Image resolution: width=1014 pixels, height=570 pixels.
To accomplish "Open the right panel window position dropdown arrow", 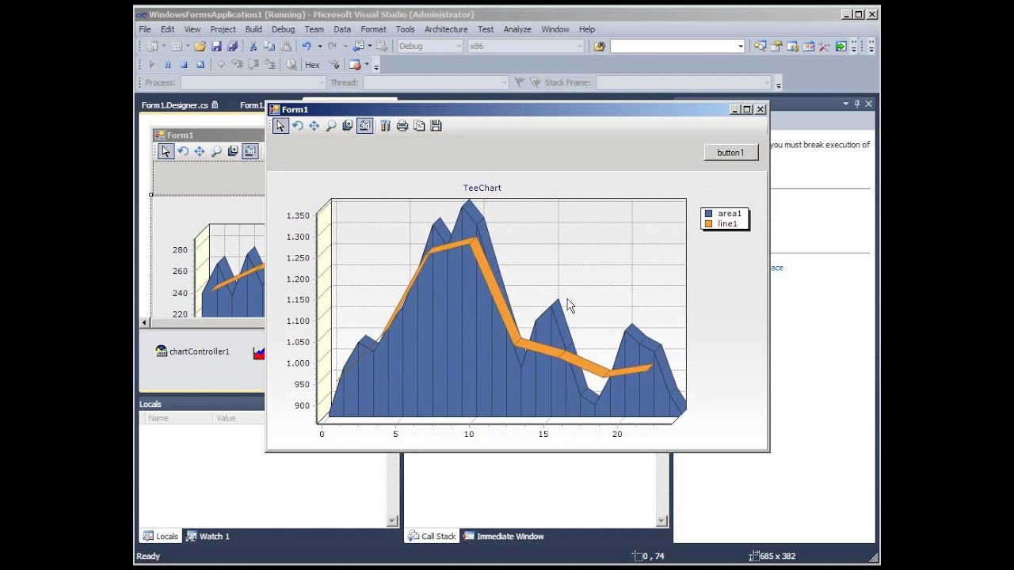I will click(845, 104).
